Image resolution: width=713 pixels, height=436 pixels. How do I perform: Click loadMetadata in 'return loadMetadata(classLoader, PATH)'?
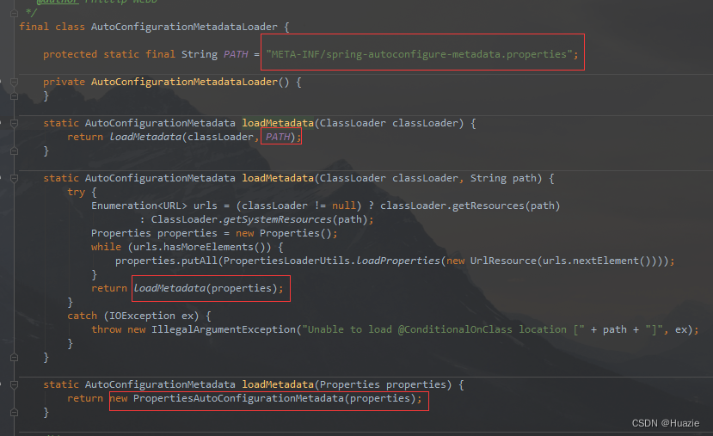(x=145, y=137)
